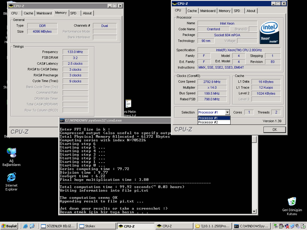307x230 pixels.
Task: Click the Başlat start button
Action: [9, 226]
